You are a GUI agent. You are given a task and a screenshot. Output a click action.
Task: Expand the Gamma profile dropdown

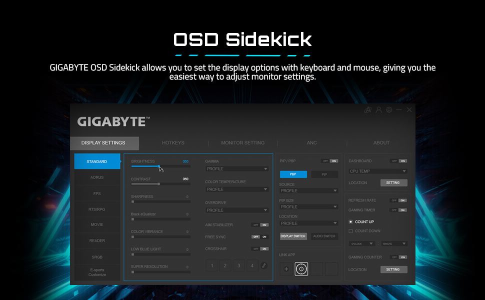click(237, 169)
